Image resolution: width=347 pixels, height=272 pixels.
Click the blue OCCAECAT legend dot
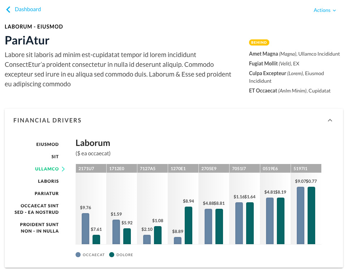[77, 255]
